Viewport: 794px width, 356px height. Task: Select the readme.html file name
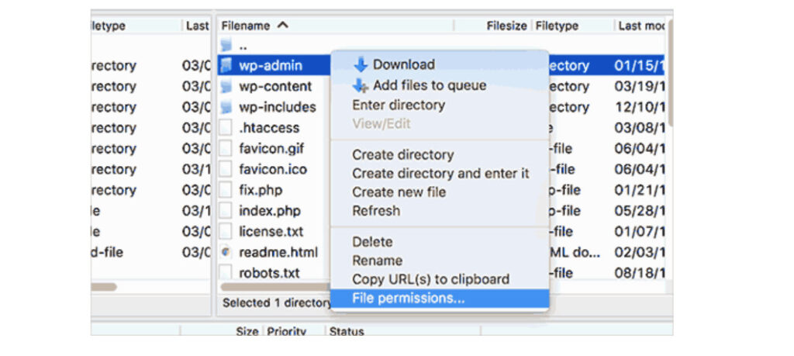[x=278, y=251]
